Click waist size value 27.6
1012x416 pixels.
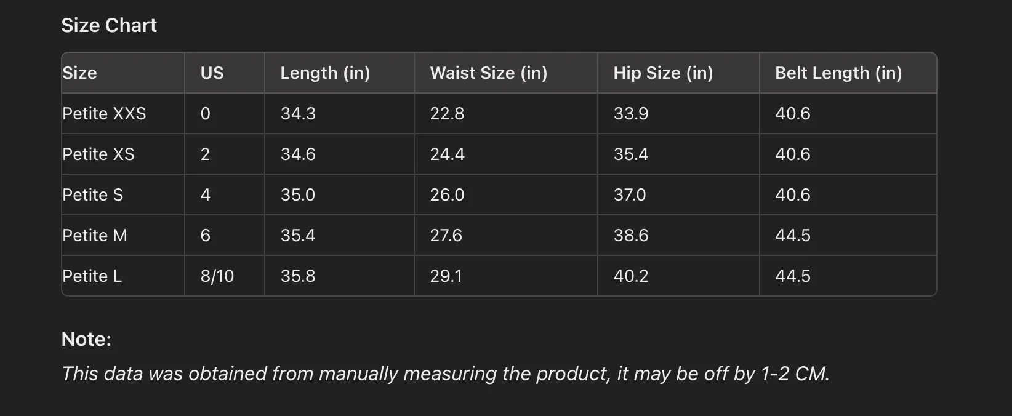446,235
